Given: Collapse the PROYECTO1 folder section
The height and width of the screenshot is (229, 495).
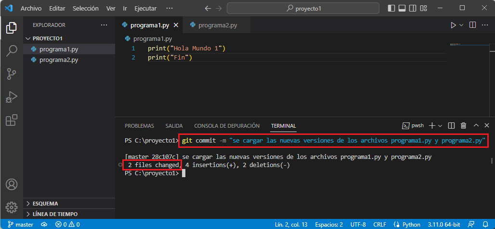Looking at the screenshot, I should coord(69,38).
